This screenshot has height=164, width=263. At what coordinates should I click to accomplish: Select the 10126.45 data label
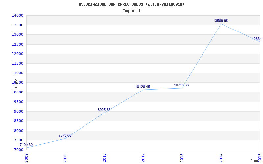point(143,87)
